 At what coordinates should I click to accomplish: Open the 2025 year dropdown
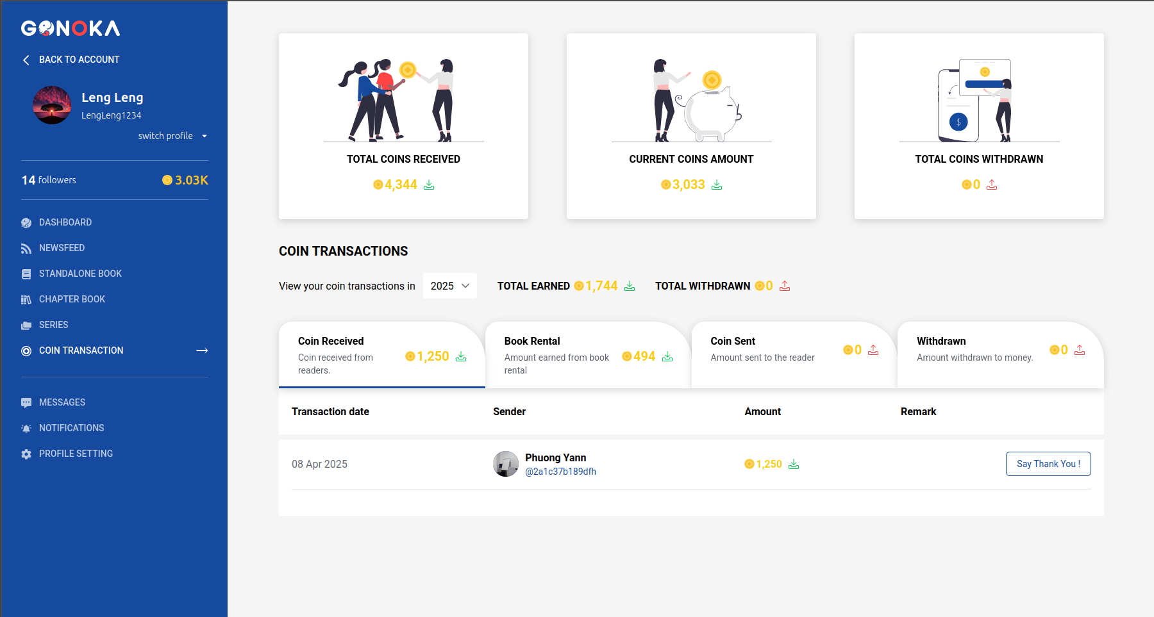449,286
